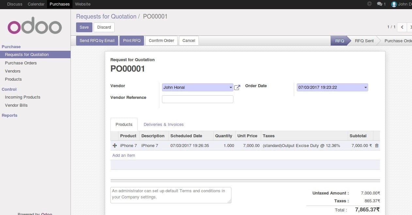Sort by Product column header
The width and height of the screenshot is (412, 215).
point(128,136)
